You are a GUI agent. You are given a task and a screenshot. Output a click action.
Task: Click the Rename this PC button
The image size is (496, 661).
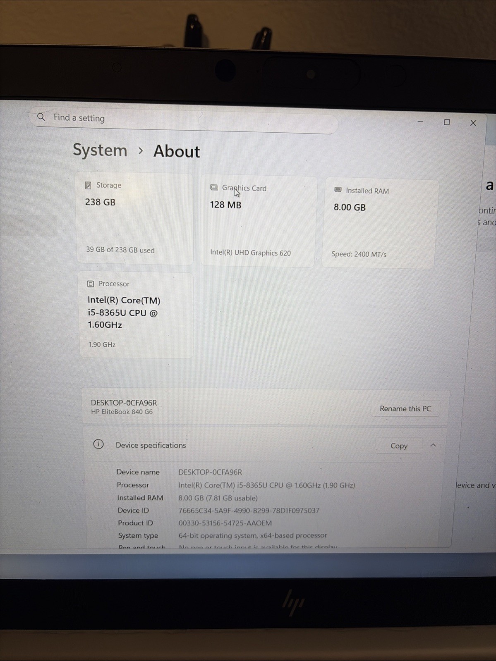(x=405, y=408)
